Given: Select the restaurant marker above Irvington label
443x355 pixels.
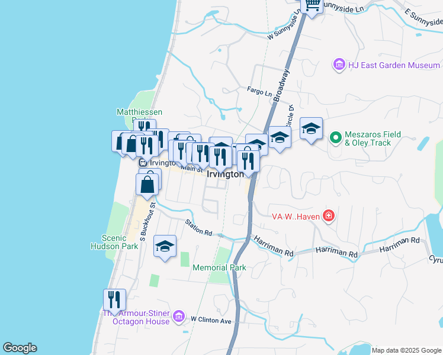Looking at the screenshot, I should point(221,157).
